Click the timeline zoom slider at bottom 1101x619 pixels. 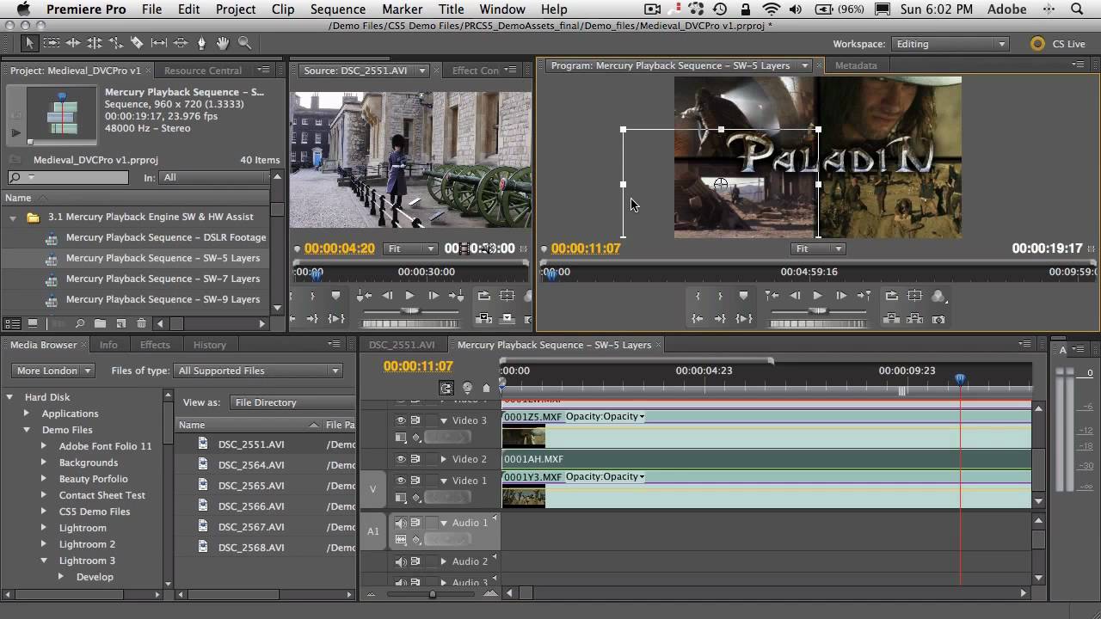pos(432,593)
